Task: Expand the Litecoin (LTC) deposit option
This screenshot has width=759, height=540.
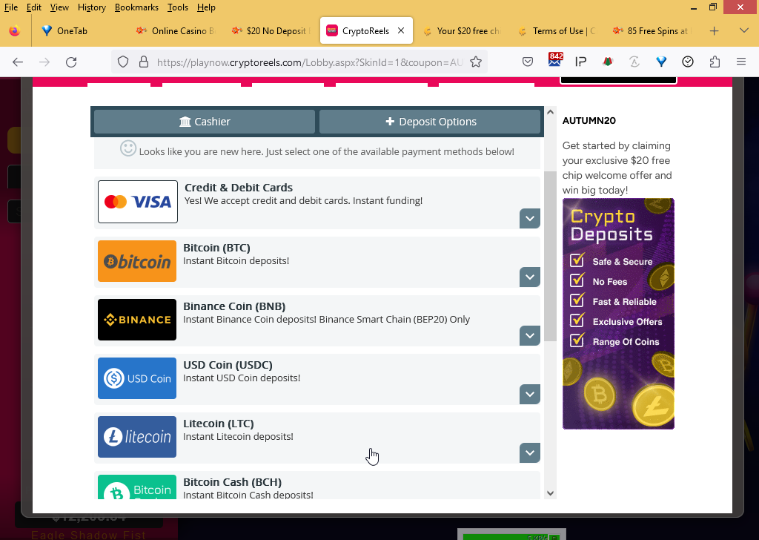Action: 529,452
